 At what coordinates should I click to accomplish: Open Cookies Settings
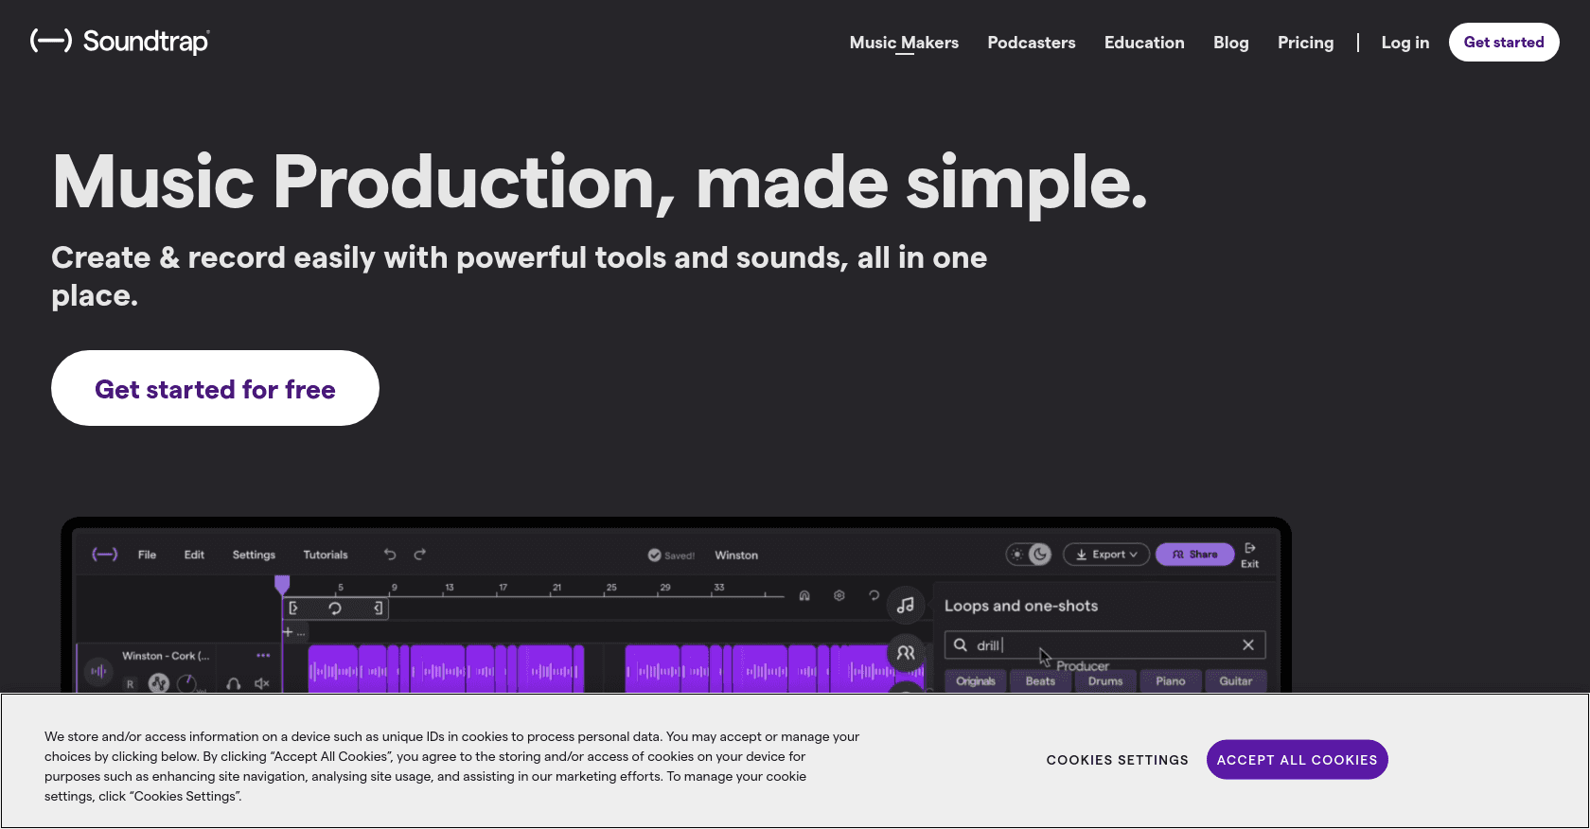click(1117, 760)
